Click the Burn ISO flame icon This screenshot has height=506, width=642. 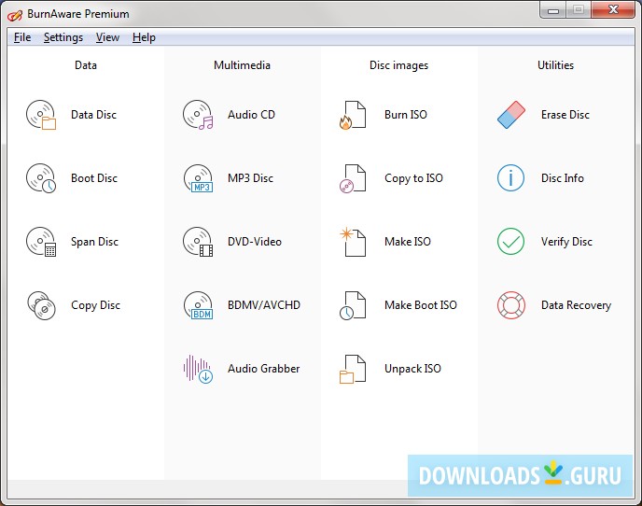coord(353,115)
